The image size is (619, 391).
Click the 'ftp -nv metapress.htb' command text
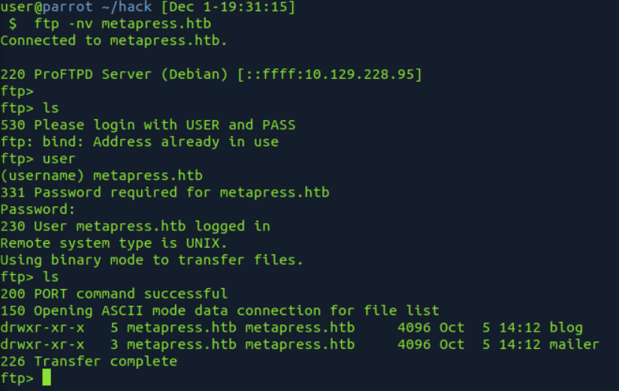(122, 24)
